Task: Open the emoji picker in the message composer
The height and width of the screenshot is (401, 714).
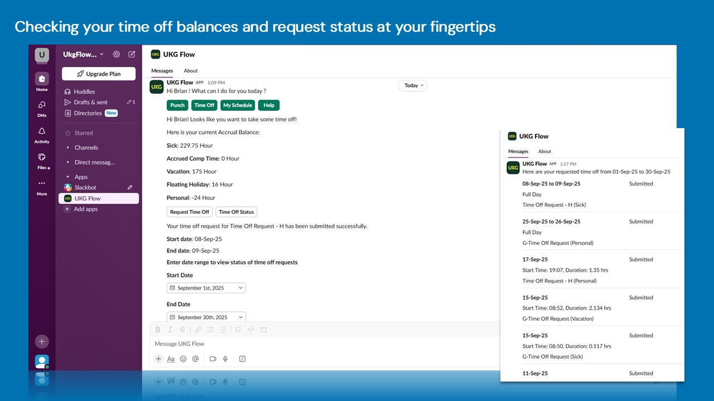Action: coord(183,359)
